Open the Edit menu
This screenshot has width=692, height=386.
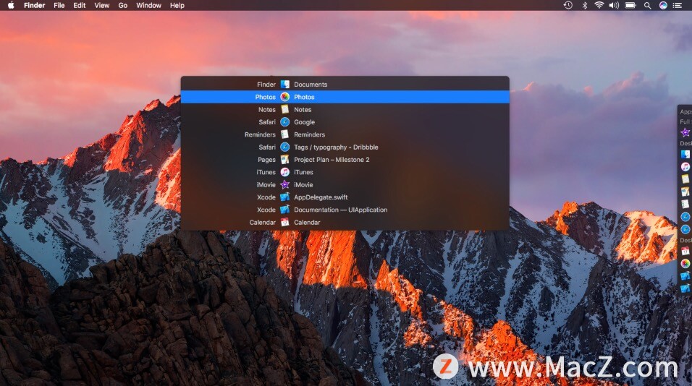coord(80,5)
